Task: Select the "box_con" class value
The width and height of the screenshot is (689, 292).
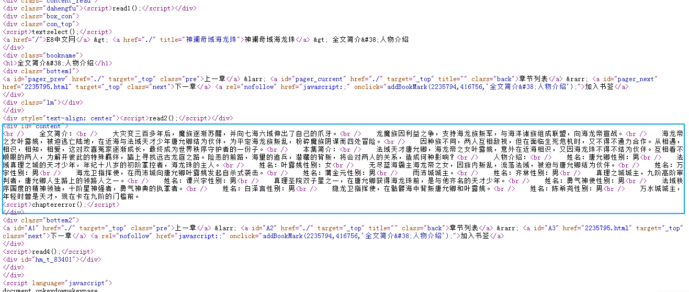Action: coord(59,16)
